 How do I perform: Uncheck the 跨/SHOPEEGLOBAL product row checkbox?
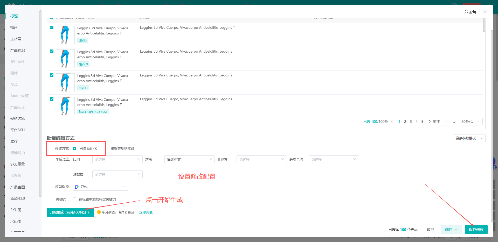point(52,99)
